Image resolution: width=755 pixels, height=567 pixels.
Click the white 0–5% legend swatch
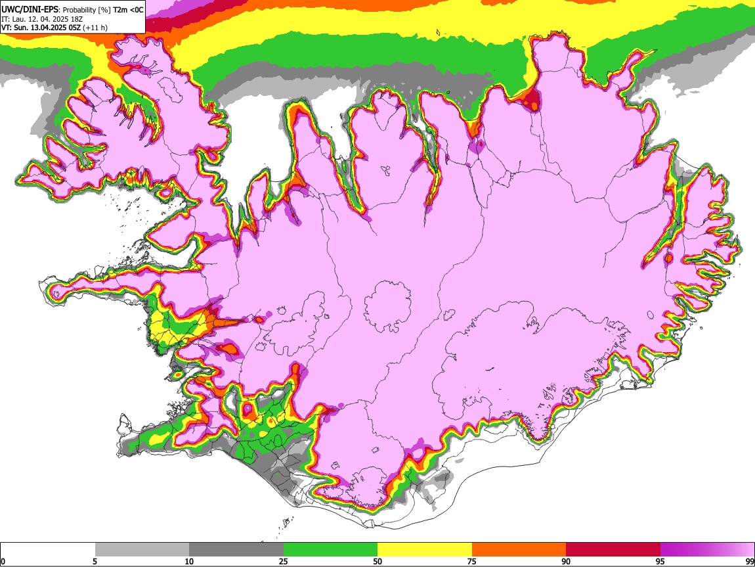pyautogui.click(x=48, y=550)
